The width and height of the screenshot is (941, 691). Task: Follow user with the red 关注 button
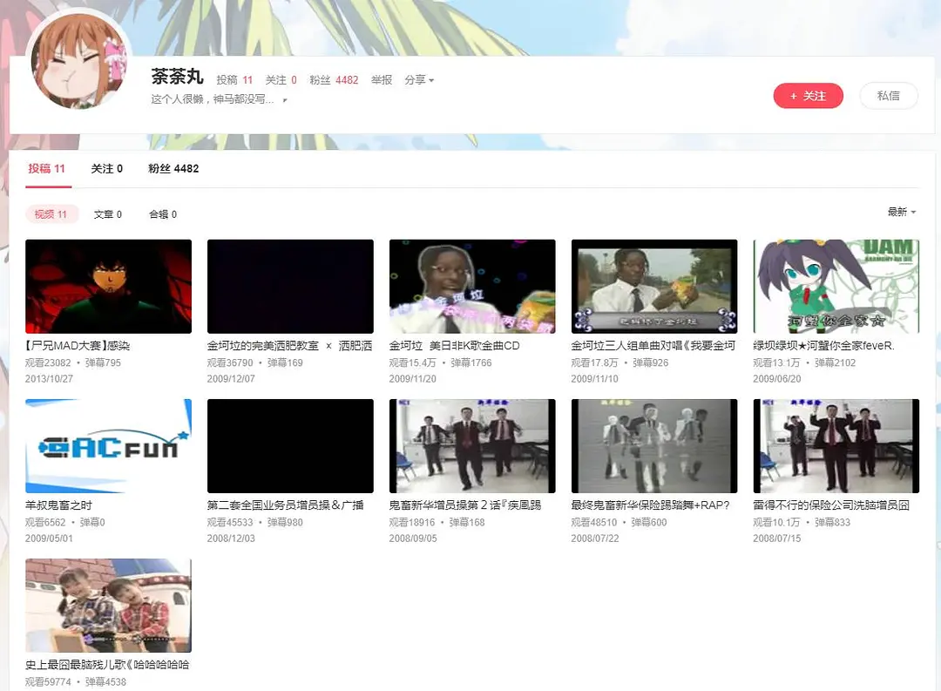pyautogui.click(x=808, y=96)
